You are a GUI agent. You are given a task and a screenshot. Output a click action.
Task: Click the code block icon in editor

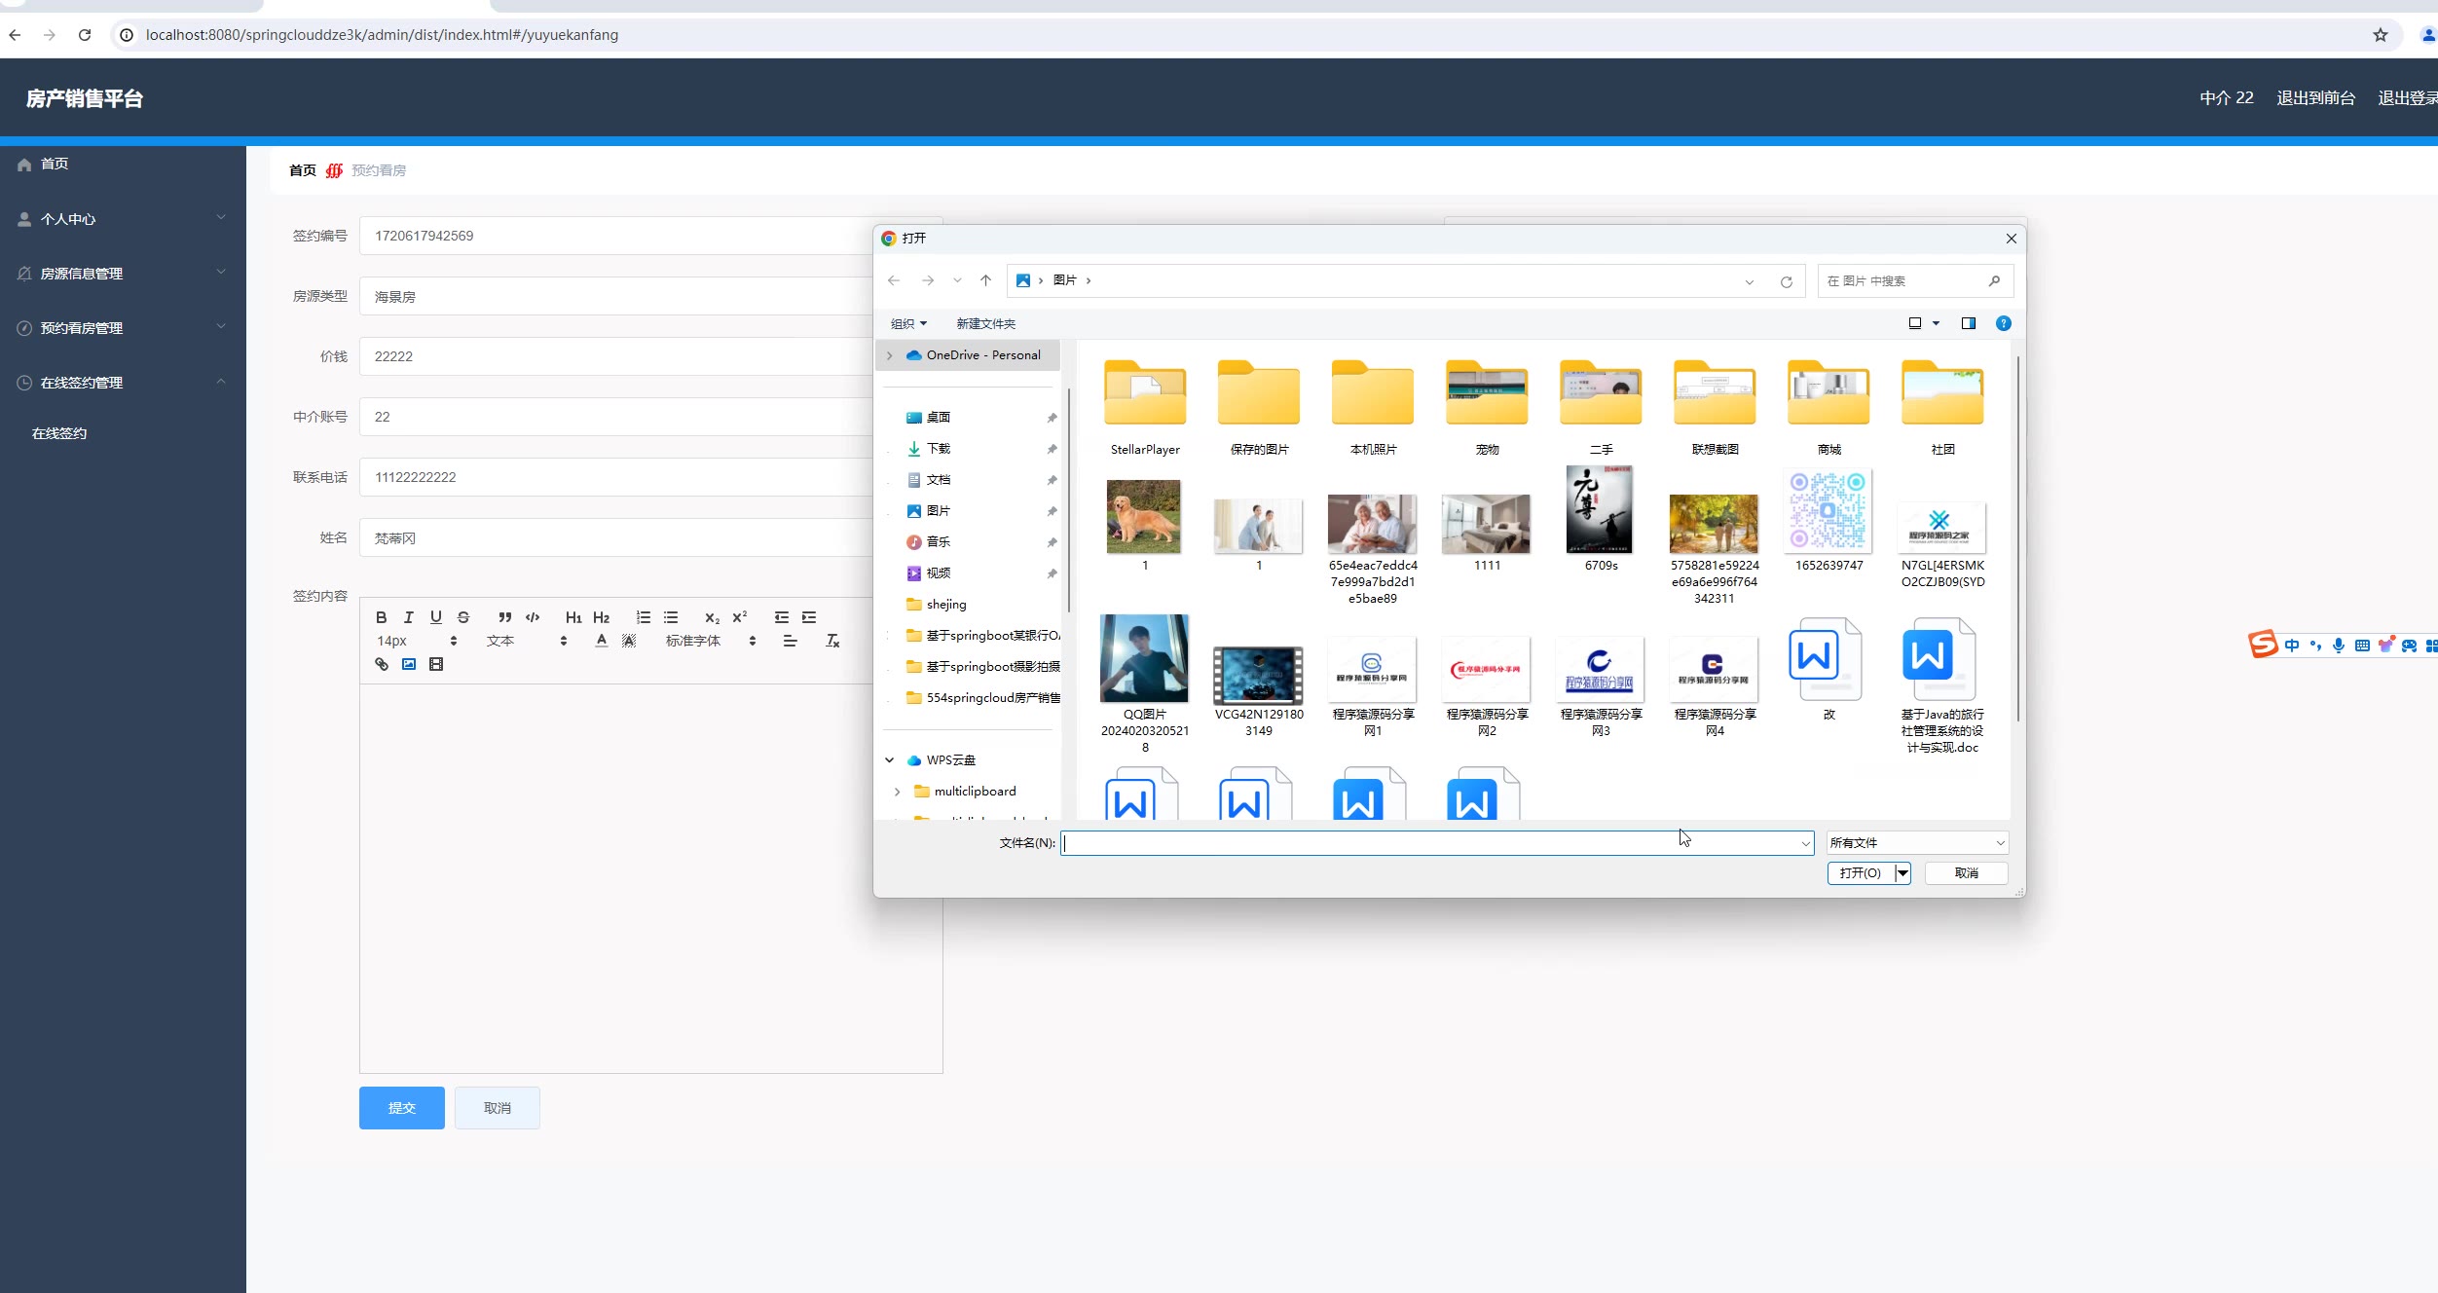[x=533, y=617]
